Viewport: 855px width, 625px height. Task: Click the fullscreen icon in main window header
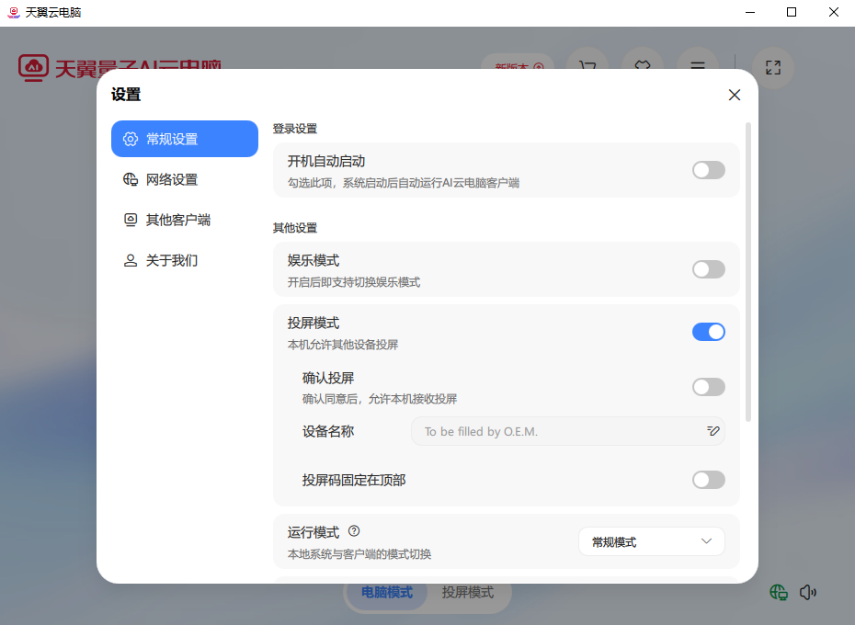772,68
